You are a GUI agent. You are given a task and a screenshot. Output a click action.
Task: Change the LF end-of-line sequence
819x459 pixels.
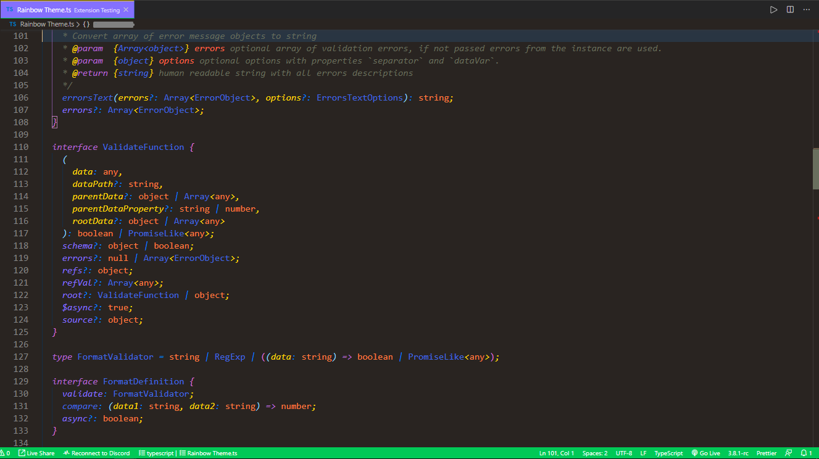(x=644, y=453)
